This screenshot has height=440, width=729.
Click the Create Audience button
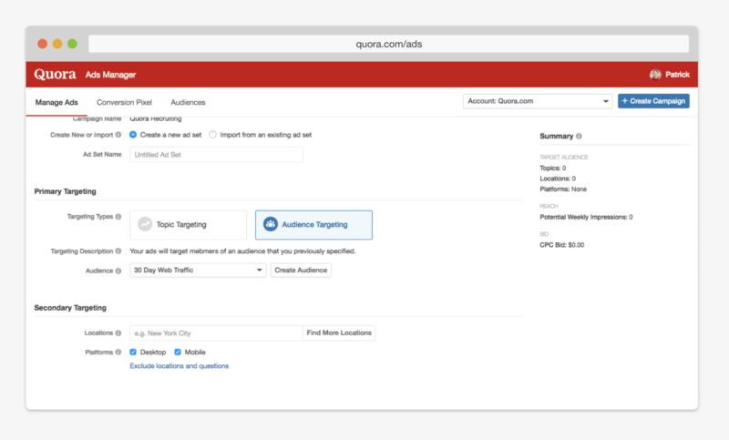click(x=301, y=270)
